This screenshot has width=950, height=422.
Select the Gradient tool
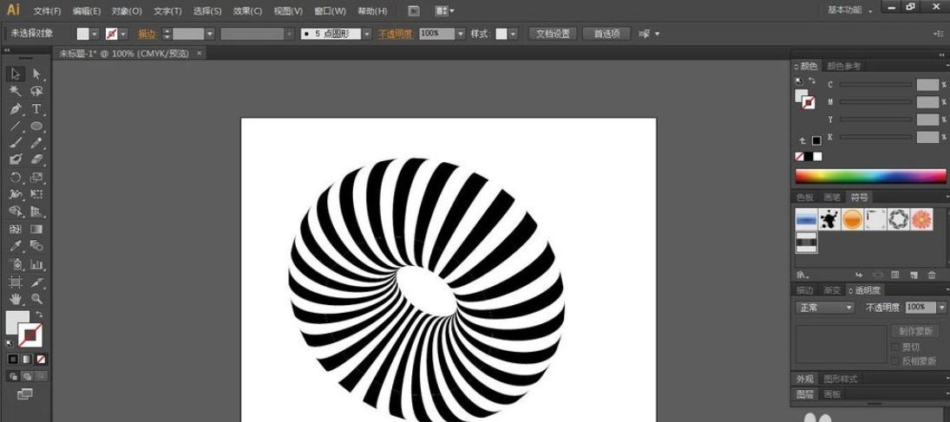coord(37,229)
